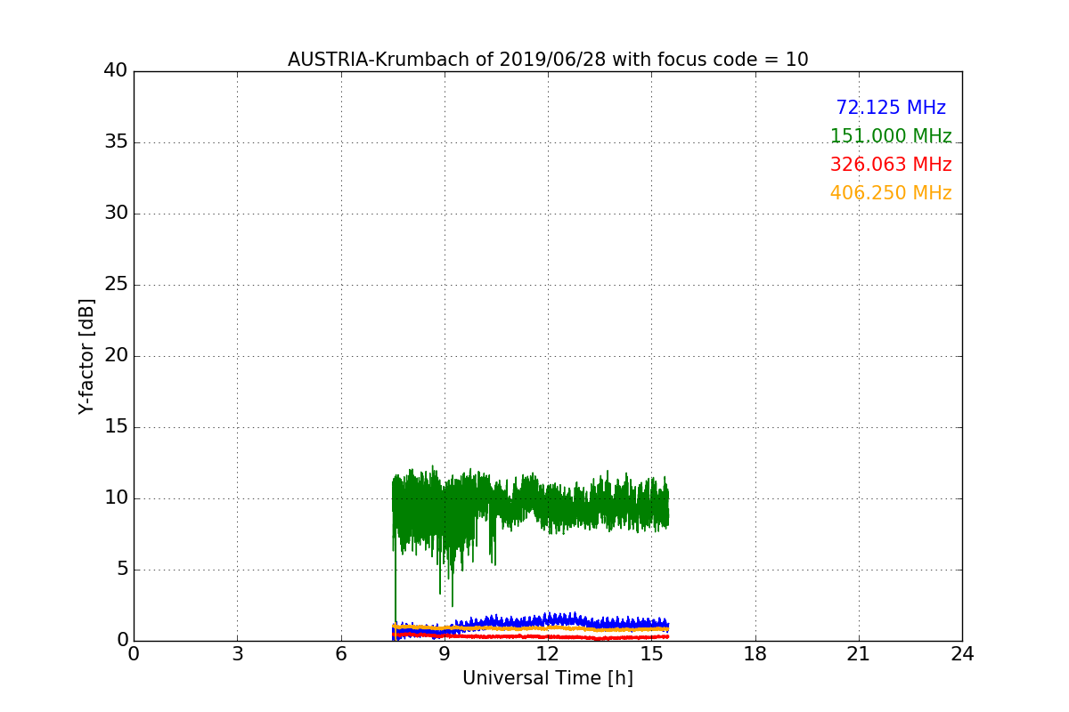1069x712 pixels.
Task: Select the 326.063 MHz legend label
Action: (x=891, y=165)
